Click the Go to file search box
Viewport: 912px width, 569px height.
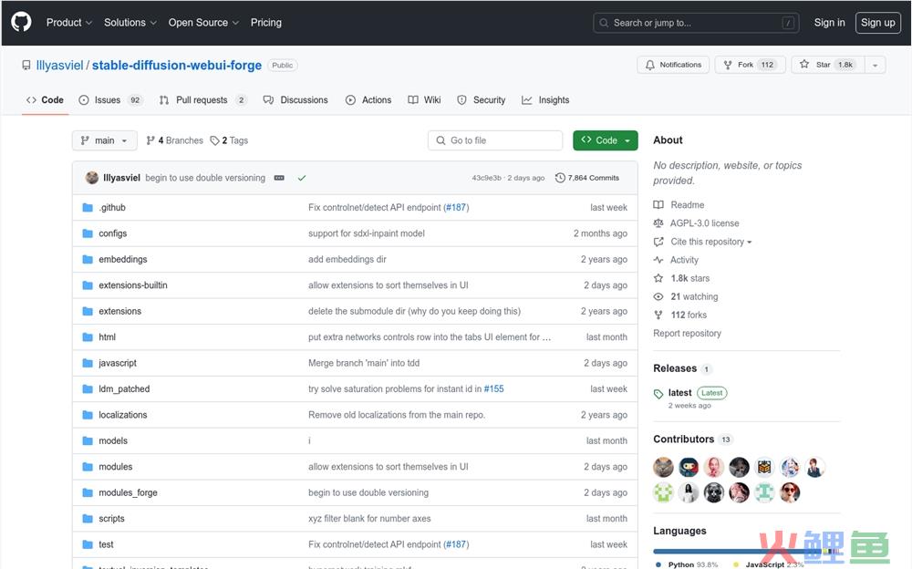pos(495,140)
